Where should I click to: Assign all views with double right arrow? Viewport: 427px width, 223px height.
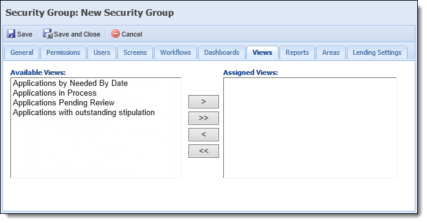(x=204, y=118)
